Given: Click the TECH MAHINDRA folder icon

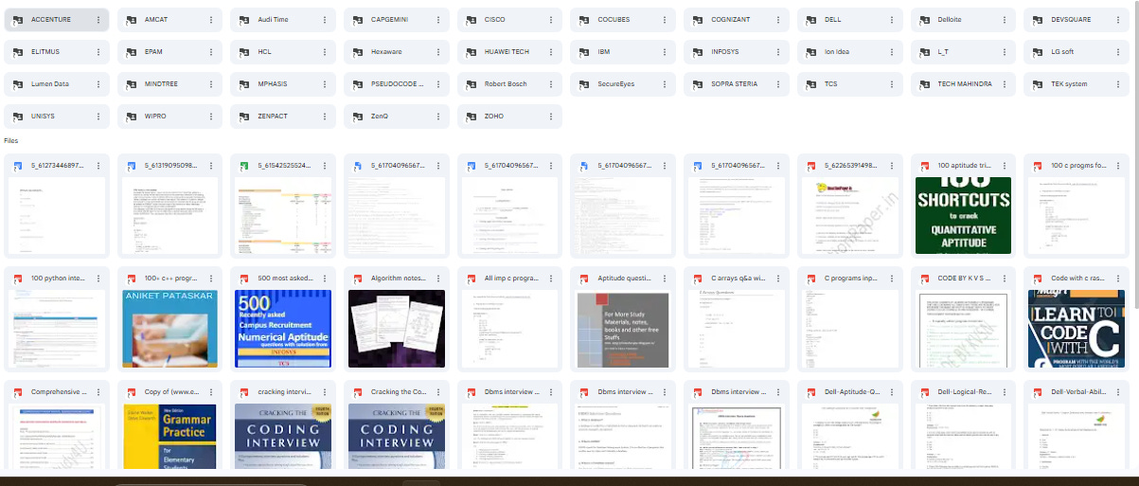Looking at the screenshot, I should 925,83.
